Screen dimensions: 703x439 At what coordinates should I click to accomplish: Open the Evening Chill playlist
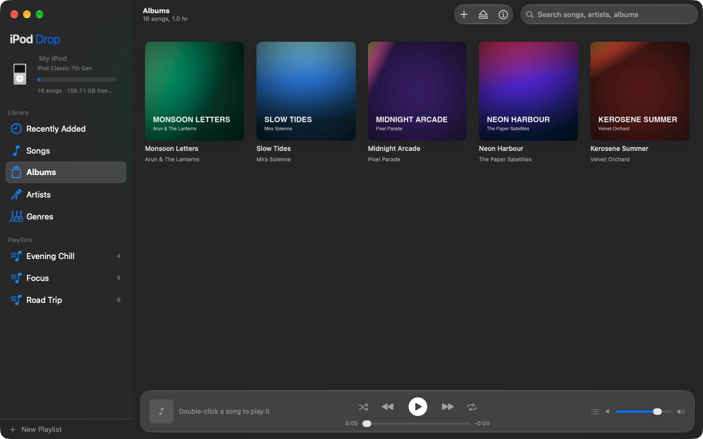tap(66, 256)
